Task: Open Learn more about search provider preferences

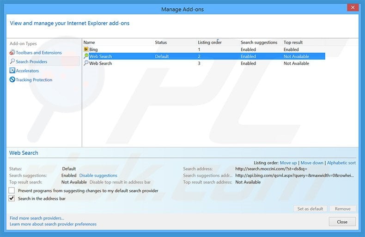Action: tap(53, 224)
